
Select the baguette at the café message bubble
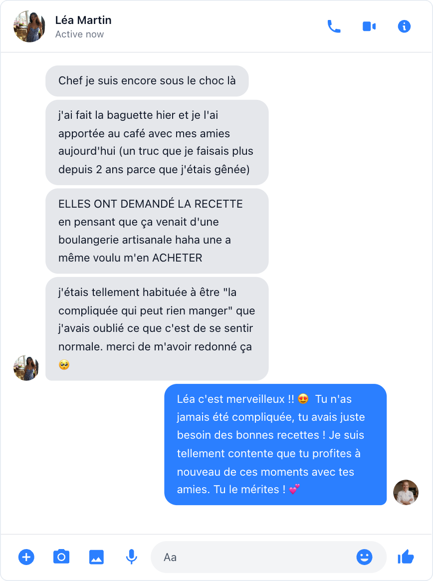(157, 142)
